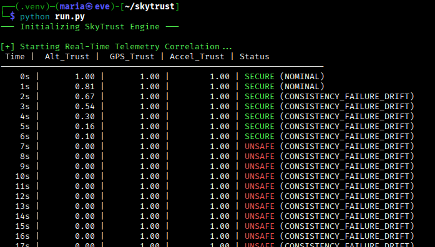Image resolution: width=435 pixels, height=247 pixels.
Task: Click the 'Initializing SkyTrust Engine' line
Action: point(90,27)
